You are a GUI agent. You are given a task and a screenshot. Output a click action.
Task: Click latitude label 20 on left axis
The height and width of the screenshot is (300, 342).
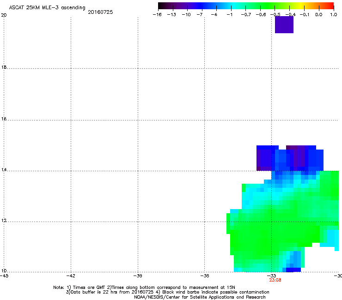click(x=4, y=15)
